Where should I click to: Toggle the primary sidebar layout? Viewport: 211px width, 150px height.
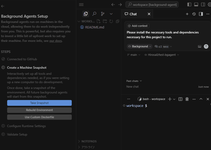coord(189,4)
